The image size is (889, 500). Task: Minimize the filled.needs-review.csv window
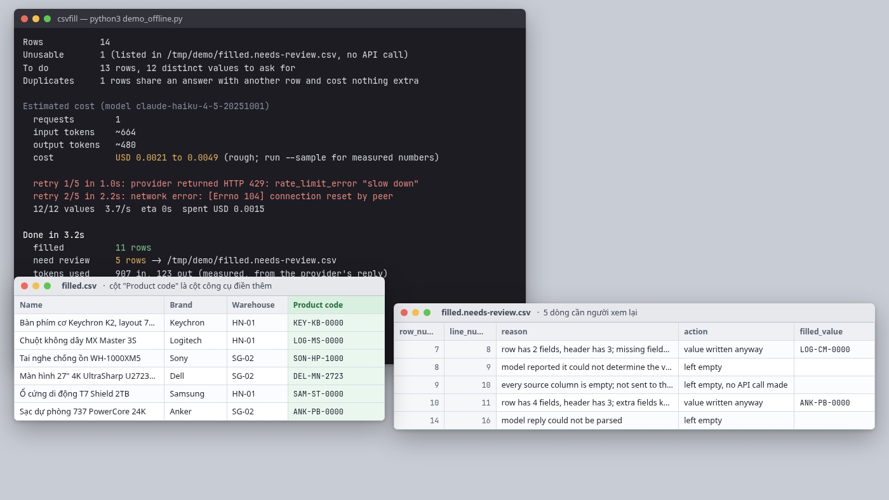pos(415,313)
